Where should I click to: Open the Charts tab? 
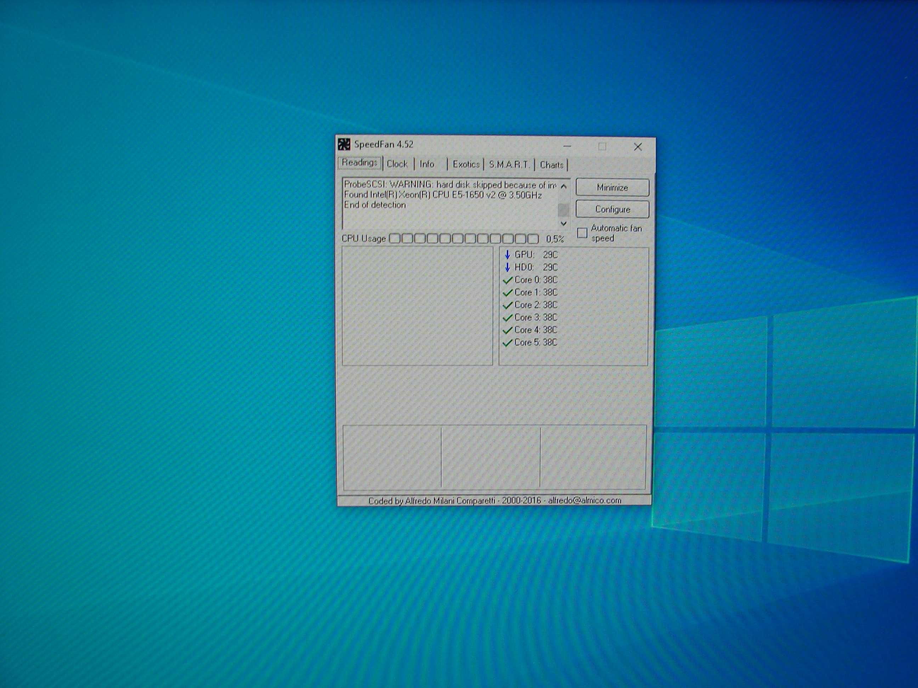tap(551, 165)
